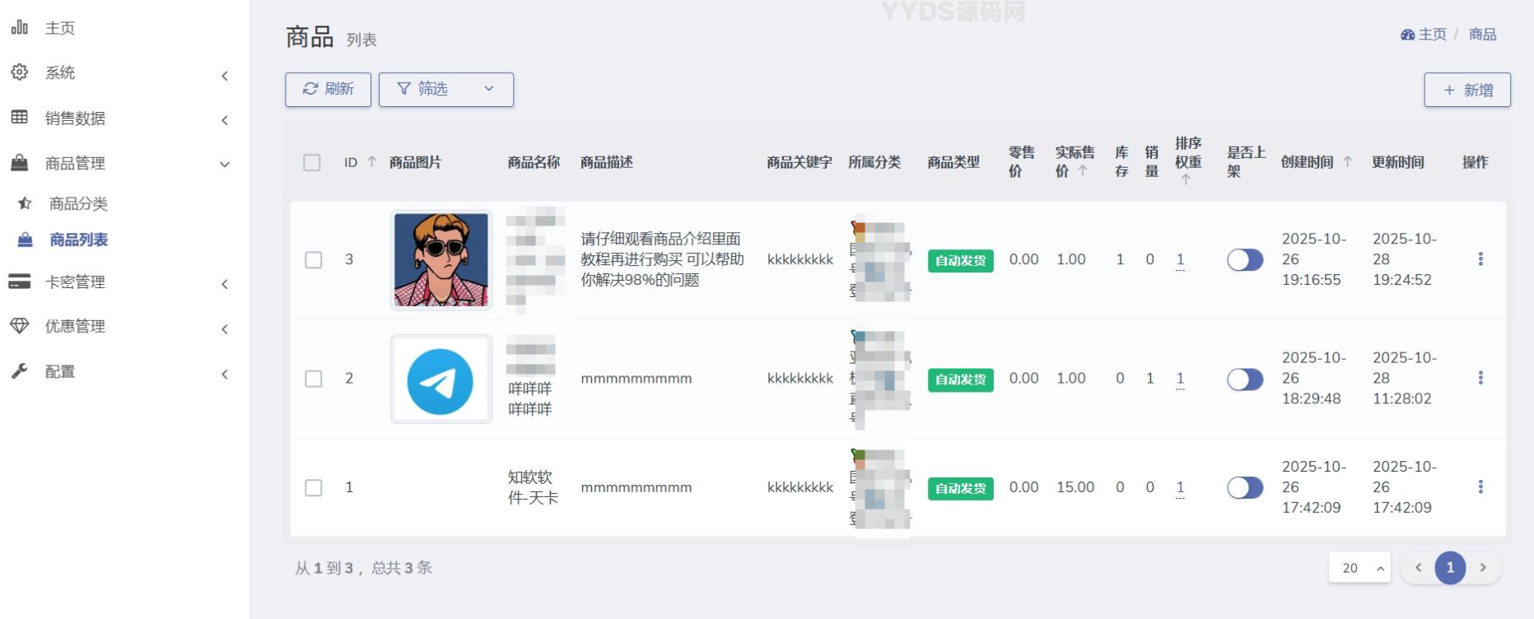Edit 排序权重 value 1 for product 3

(x=1180, y=259)
